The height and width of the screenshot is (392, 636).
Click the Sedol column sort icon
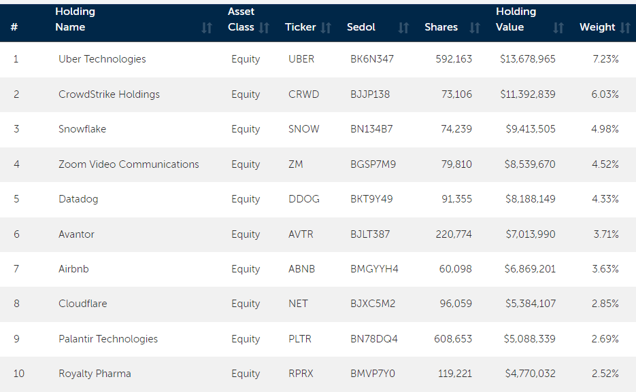[x=403, y=28]
